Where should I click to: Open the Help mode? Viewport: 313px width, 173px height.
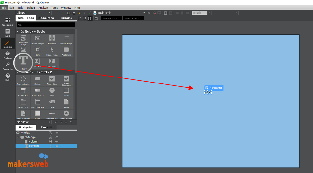[8, 77]
